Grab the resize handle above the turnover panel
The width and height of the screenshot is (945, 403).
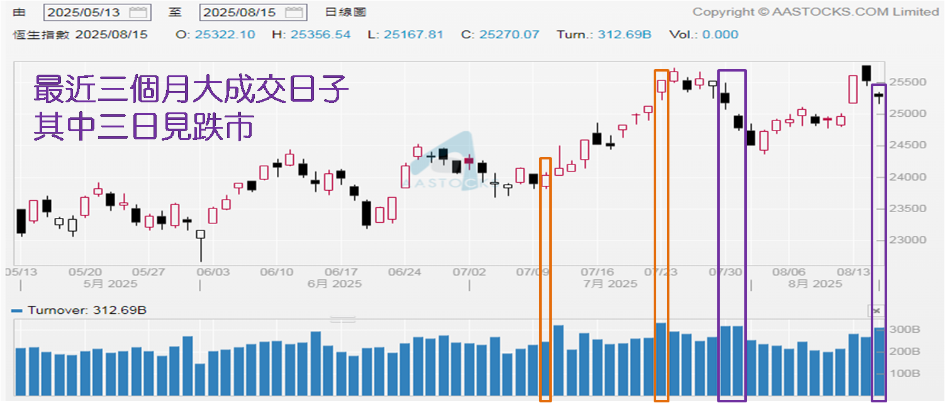343,319
